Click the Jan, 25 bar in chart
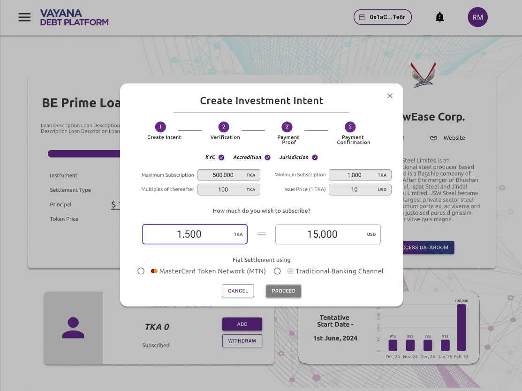 point(445,345)
